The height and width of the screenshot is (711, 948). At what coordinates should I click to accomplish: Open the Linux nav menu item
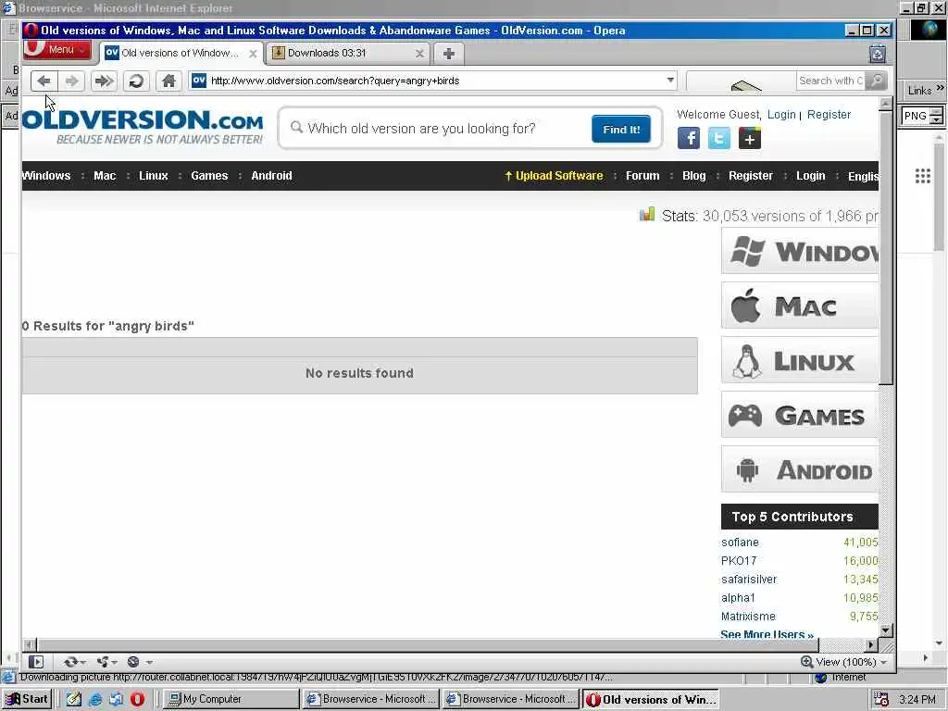tap(153, 175)
